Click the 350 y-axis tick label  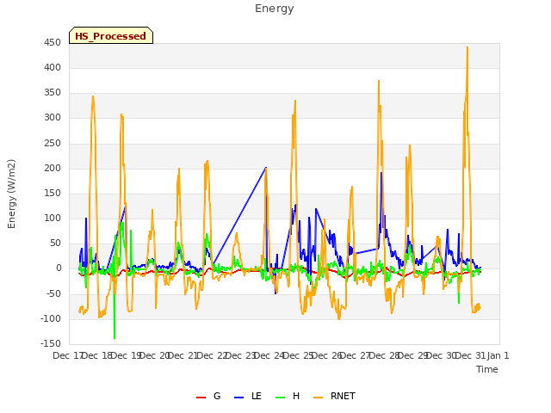(53, 93)
